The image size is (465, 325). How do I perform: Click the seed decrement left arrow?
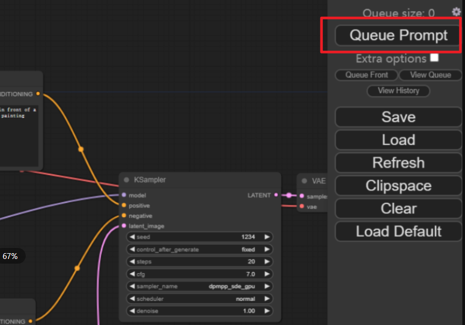tap(132, 237)
